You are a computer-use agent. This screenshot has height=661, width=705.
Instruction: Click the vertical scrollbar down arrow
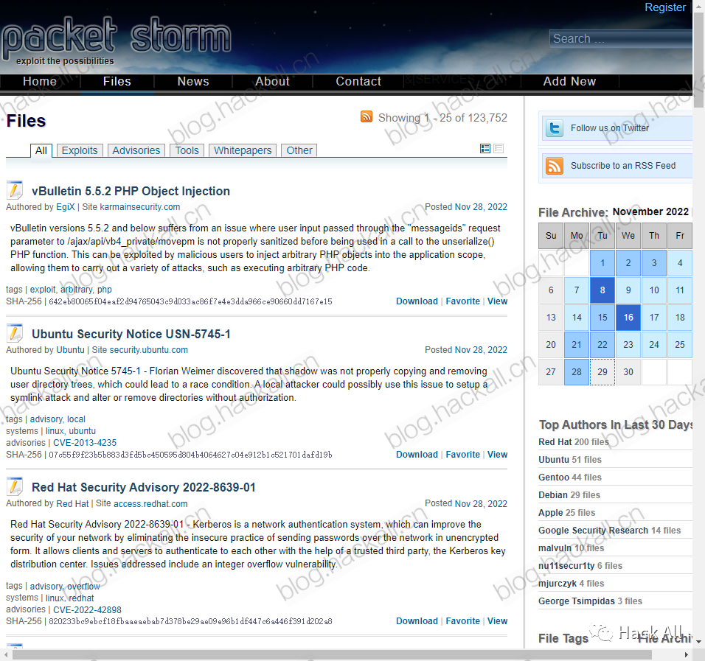pos(698,642)
